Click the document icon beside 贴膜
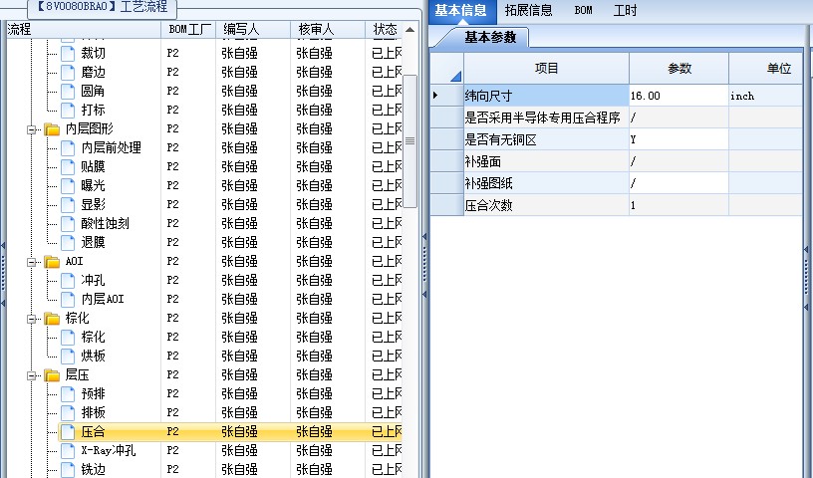The image size is (813, 478). pyautogui.click(x=68, y=167)
